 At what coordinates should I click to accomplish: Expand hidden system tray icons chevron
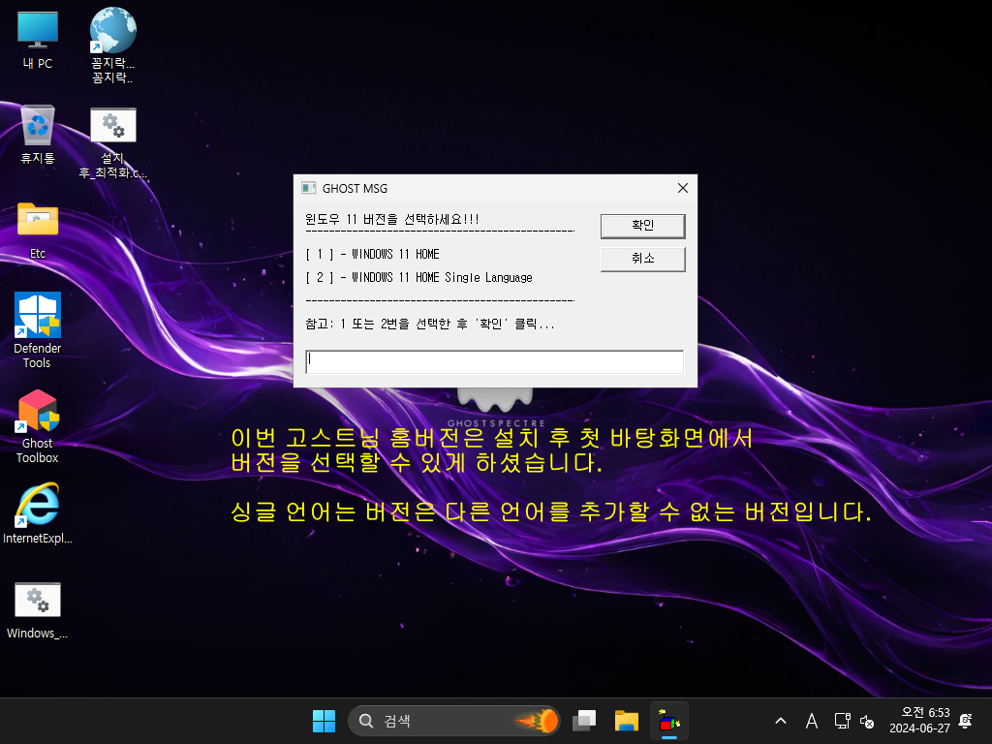[781, 721]
